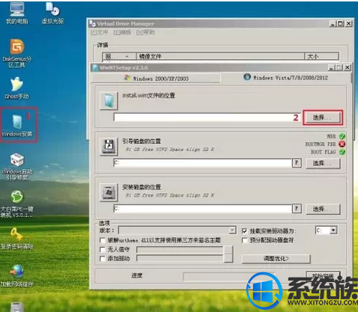
Task: Enable the pre-assign drive letter checkbox
Action: click(244, 240)
